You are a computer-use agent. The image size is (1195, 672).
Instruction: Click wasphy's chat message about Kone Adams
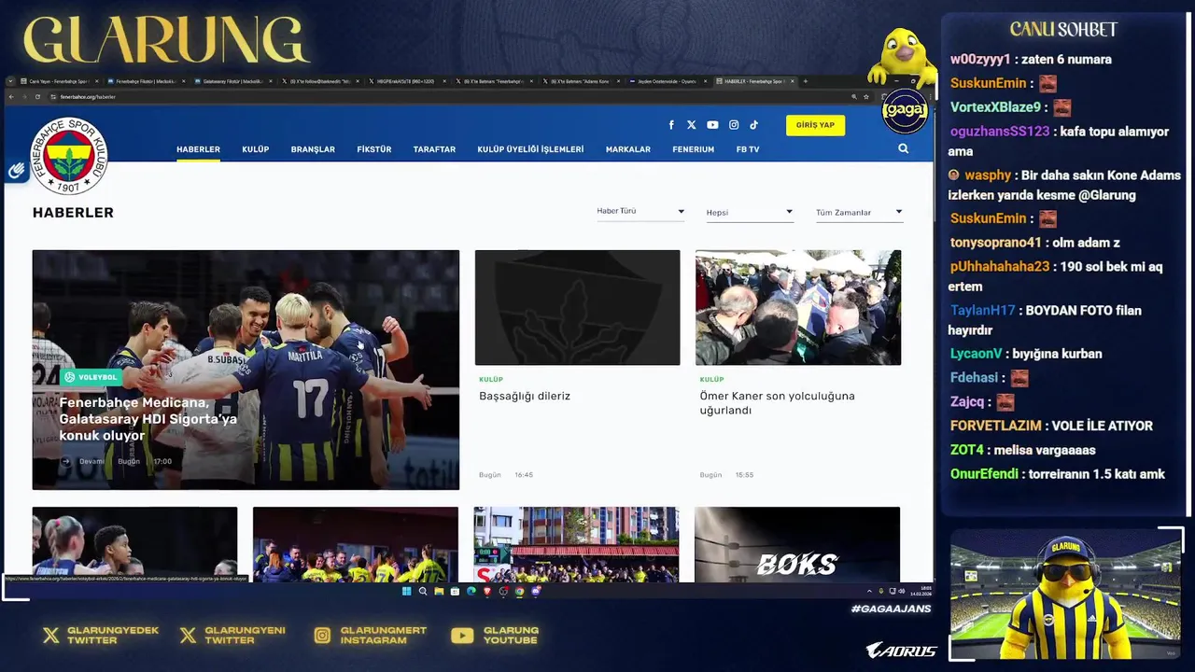tap(1064, 185)
